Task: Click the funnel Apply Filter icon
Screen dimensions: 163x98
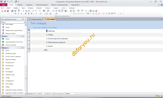Action: tap(86, 11)
